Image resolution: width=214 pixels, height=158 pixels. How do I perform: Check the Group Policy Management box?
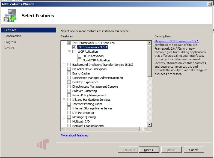click(x=69, y=95)
